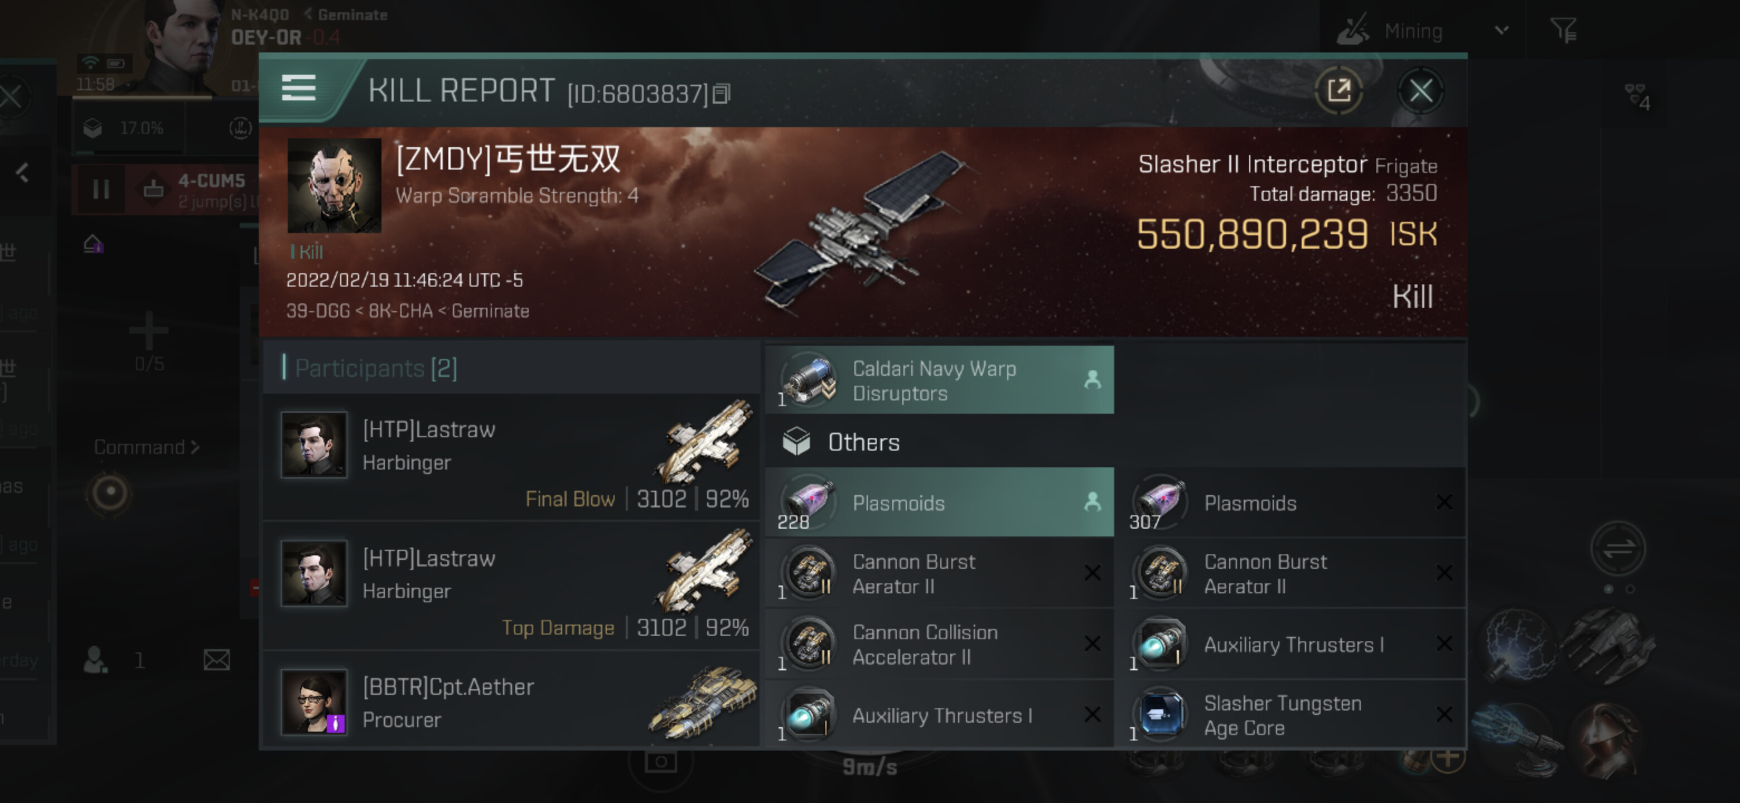Open Lastraw Final Blow participant entry
This screenshot has width=1740, height=803.
[x=512, y=457]
